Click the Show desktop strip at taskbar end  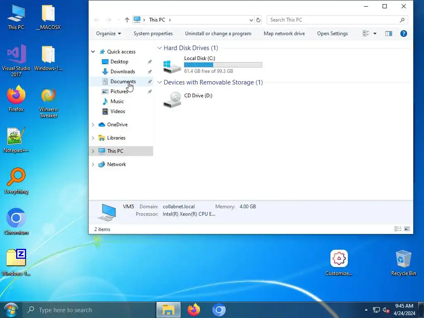pos(422,310)
